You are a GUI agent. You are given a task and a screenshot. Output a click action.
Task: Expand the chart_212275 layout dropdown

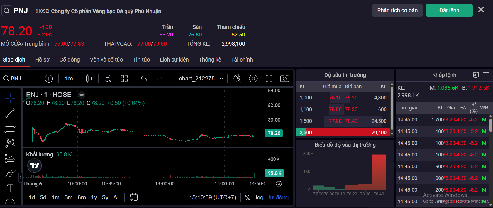pyautogui.click(x=201, y=79)
